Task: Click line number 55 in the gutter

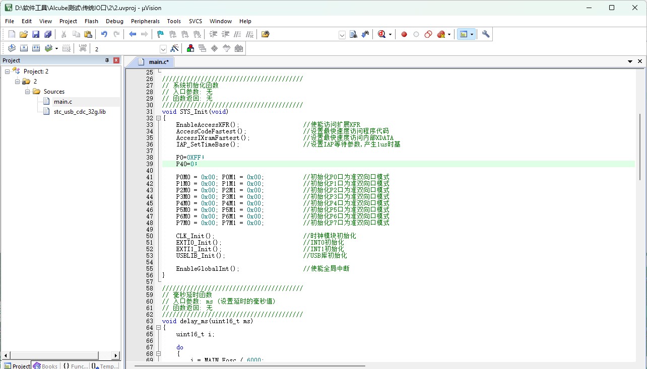Action: 149,269
